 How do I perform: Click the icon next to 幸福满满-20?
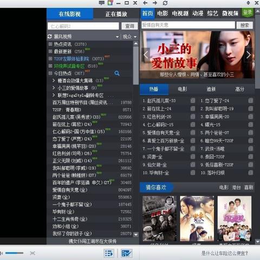pyautogui.click(x=251, y=116)
